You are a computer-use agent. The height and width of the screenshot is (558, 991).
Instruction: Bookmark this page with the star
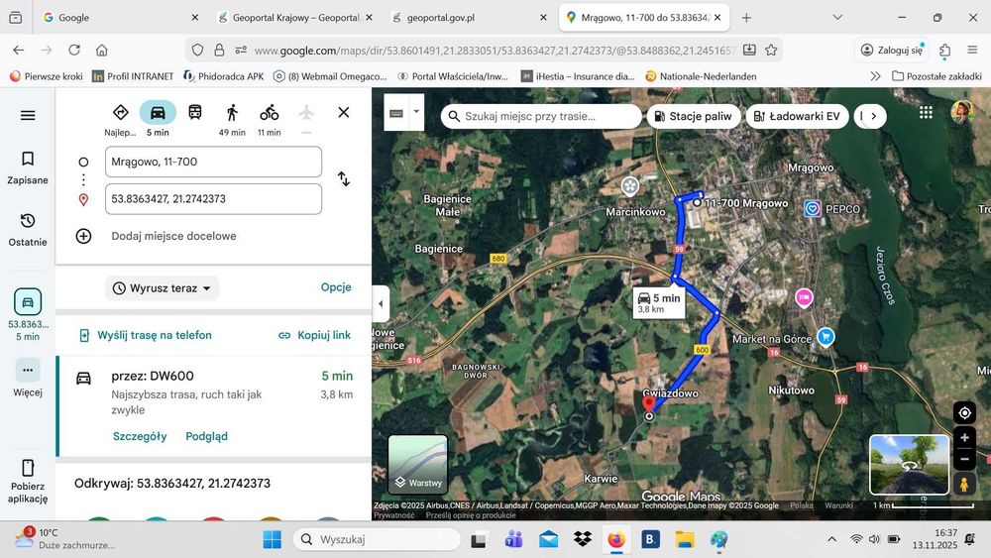[771, 50]
